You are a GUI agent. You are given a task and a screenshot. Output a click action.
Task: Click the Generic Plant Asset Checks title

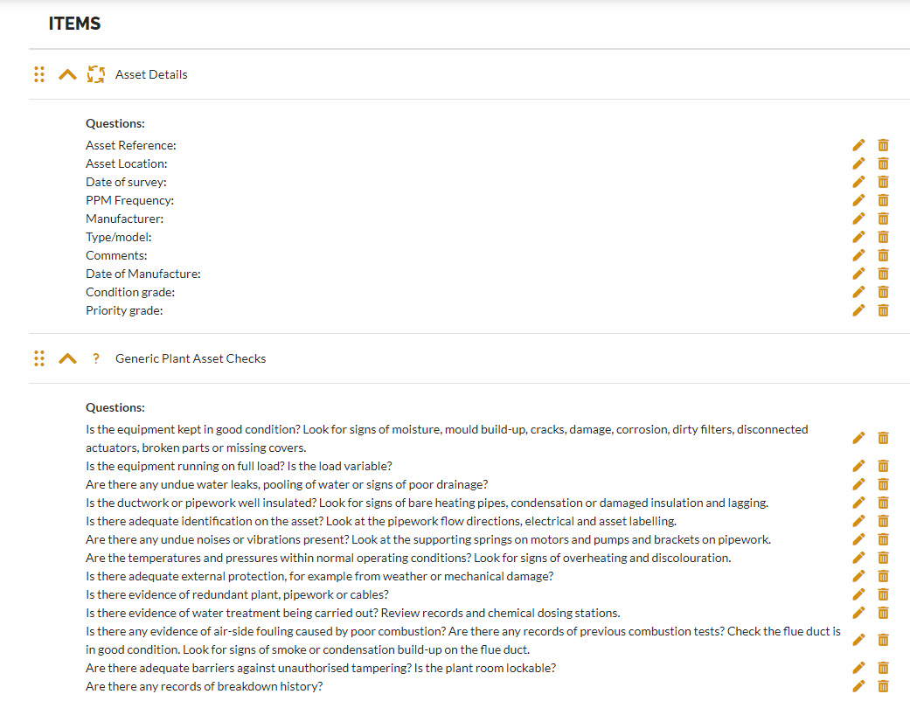coord(191,358)
